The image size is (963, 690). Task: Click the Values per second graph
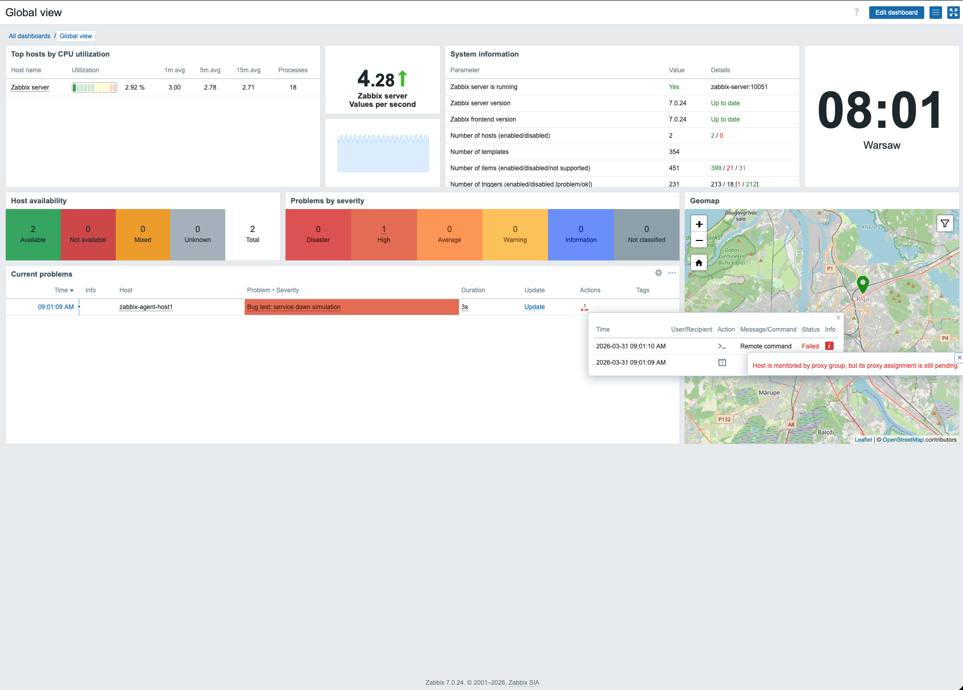[383, 153]
